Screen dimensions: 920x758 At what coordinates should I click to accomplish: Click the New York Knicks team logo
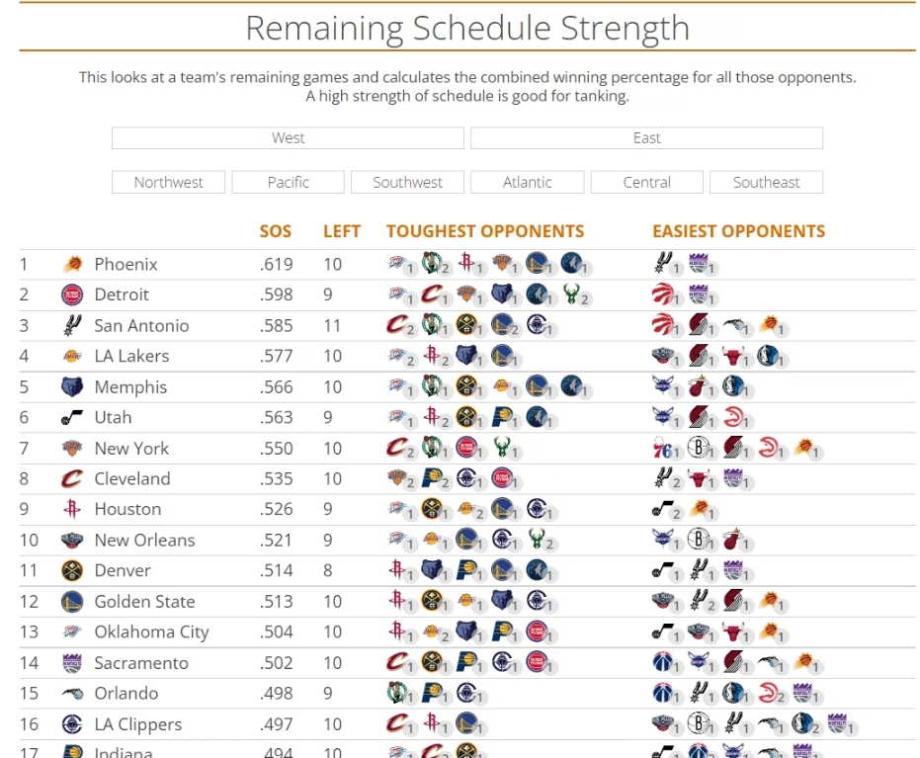coord(72,449)
